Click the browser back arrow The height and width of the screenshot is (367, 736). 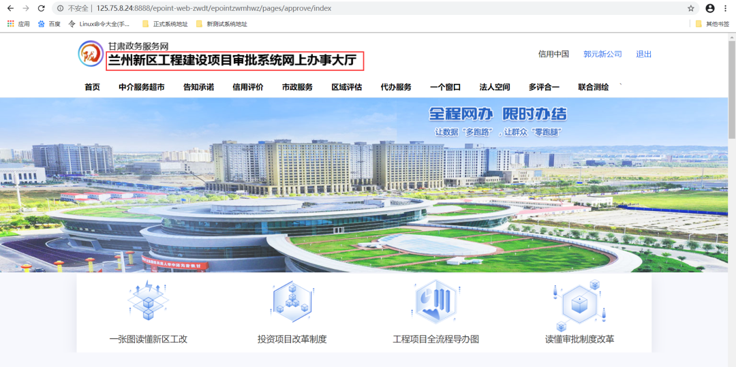[10, 8]
